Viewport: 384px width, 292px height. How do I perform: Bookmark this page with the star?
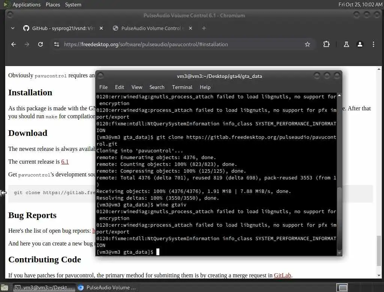click(x=307, y=44)
